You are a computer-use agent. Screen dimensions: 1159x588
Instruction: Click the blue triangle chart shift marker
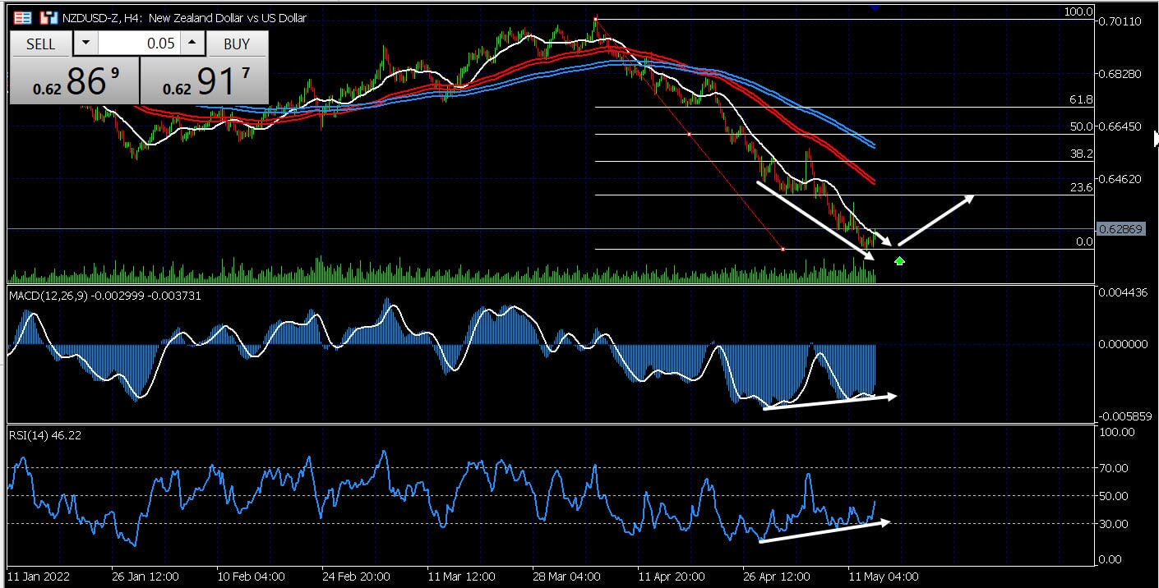click(x=875, y=7)
